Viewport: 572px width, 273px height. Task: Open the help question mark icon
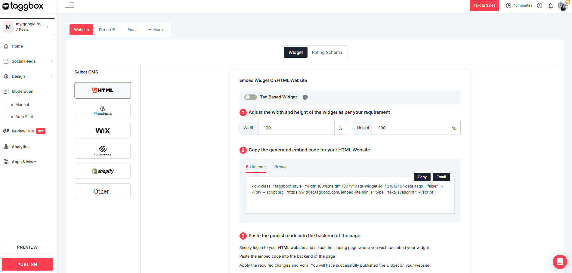(540, 6)
